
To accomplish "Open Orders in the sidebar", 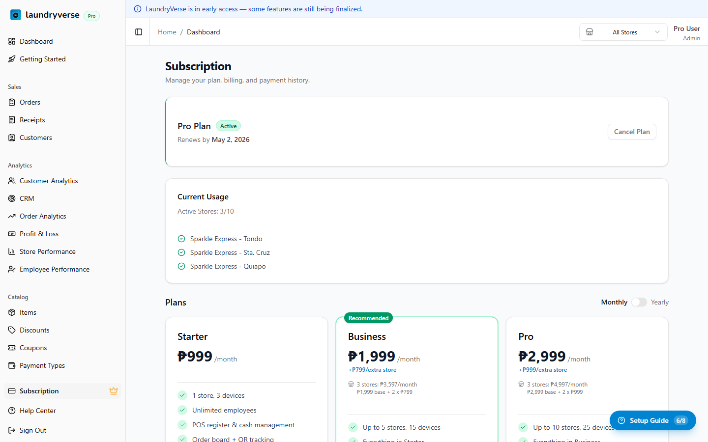I will 30,102.
